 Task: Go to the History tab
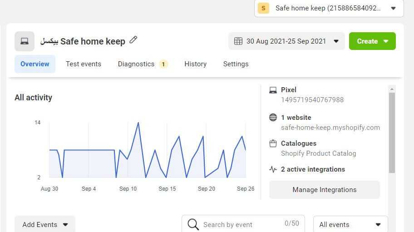195,64
